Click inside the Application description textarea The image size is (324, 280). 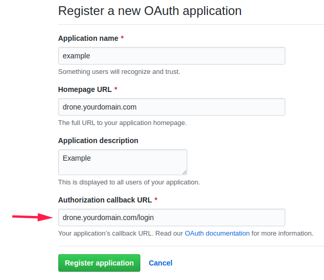[122, 162]
